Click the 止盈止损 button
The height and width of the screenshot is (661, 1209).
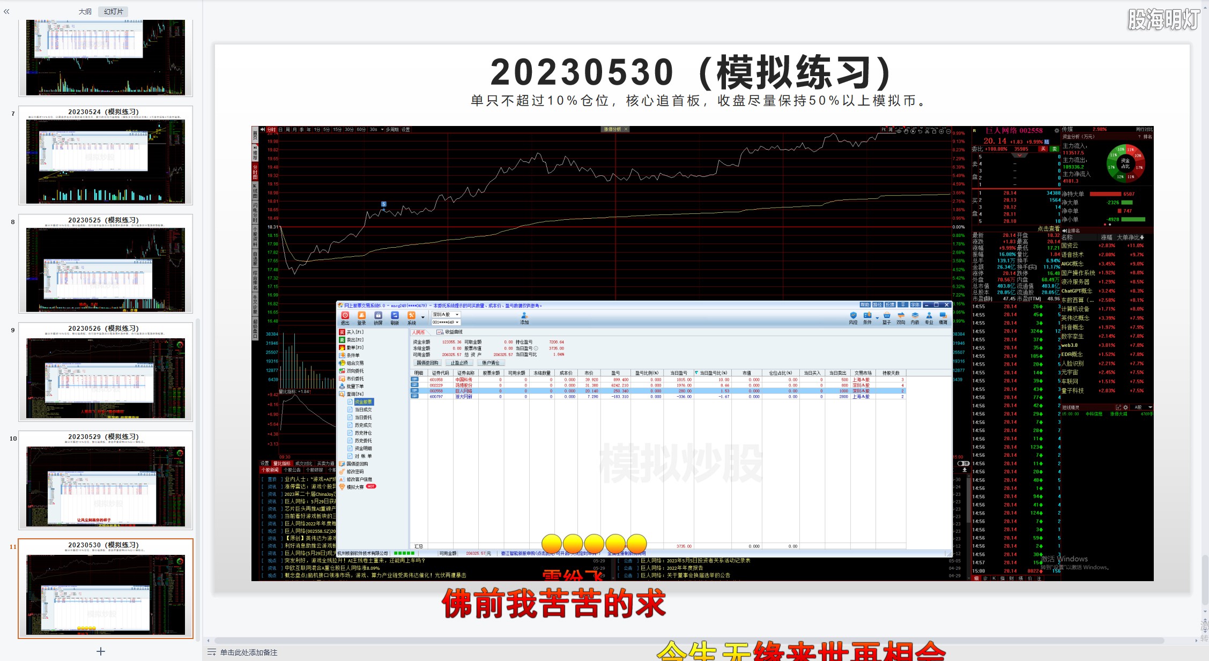pos(459,363)
